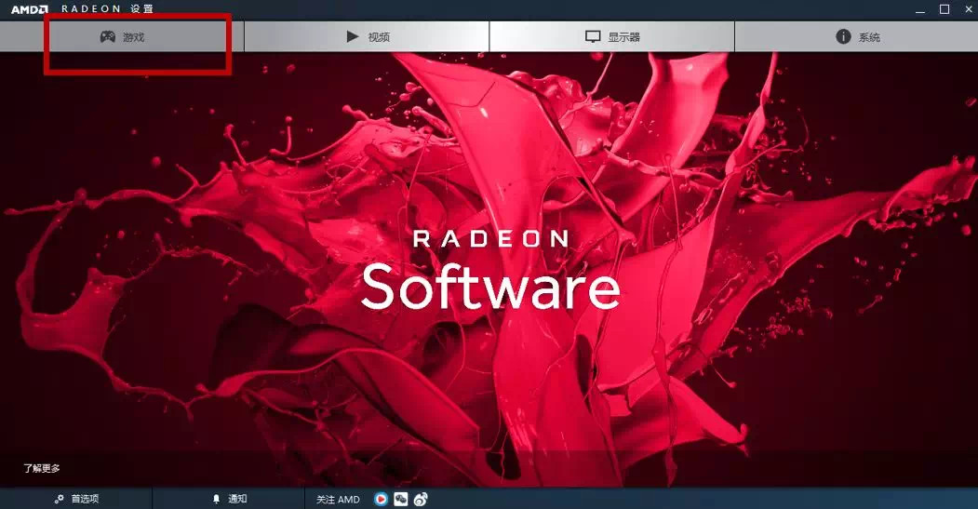
Task: Open the 游戏 (Gaming) tab
Action: (x=122, y=37)
